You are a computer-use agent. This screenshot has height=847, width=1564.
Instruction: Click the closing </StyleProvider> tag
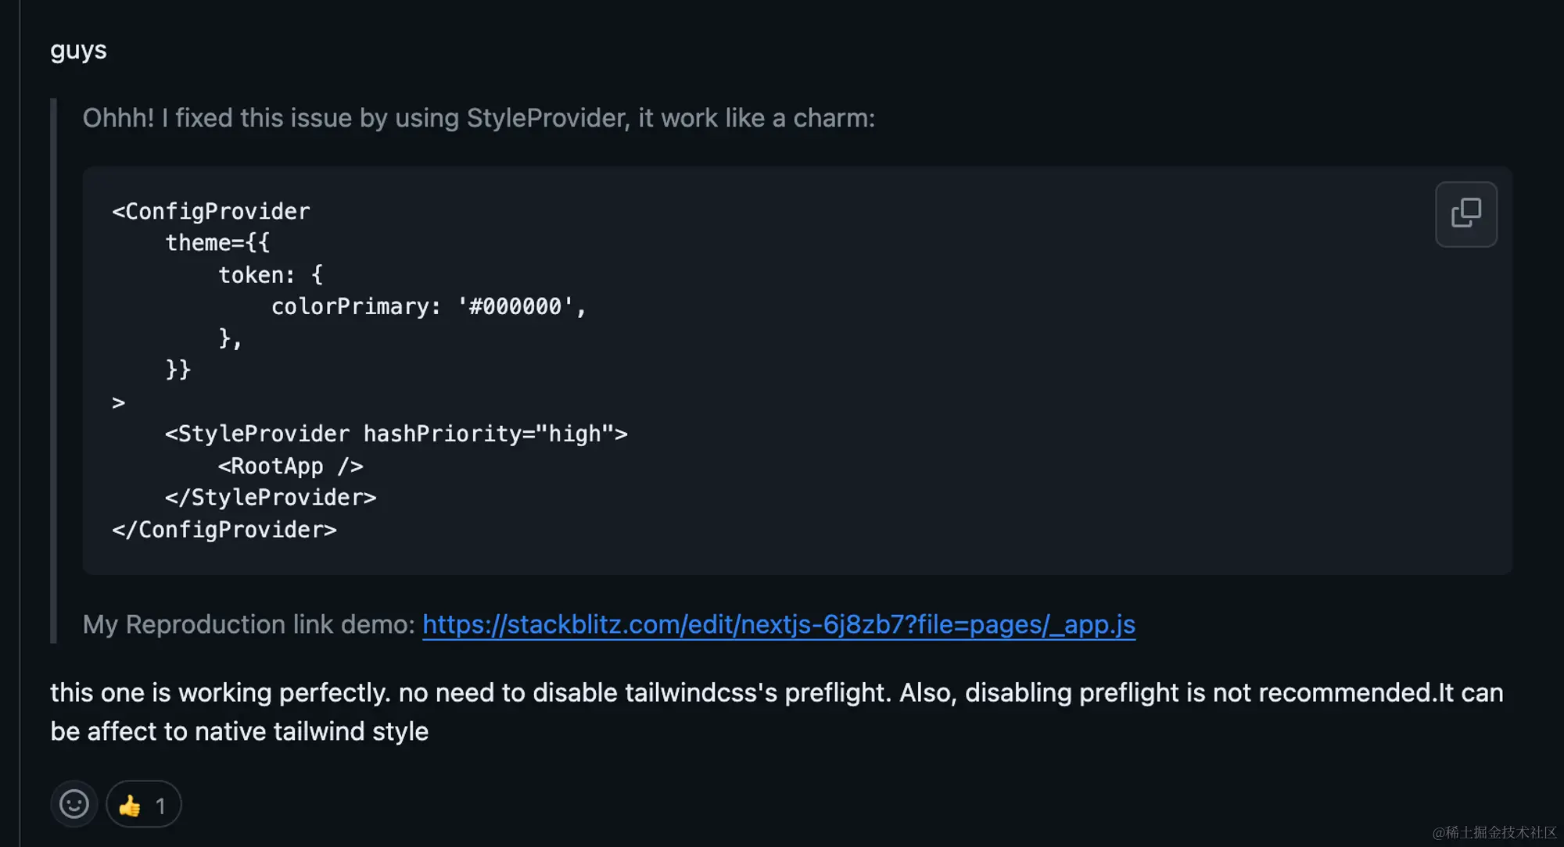coord(271,497)
